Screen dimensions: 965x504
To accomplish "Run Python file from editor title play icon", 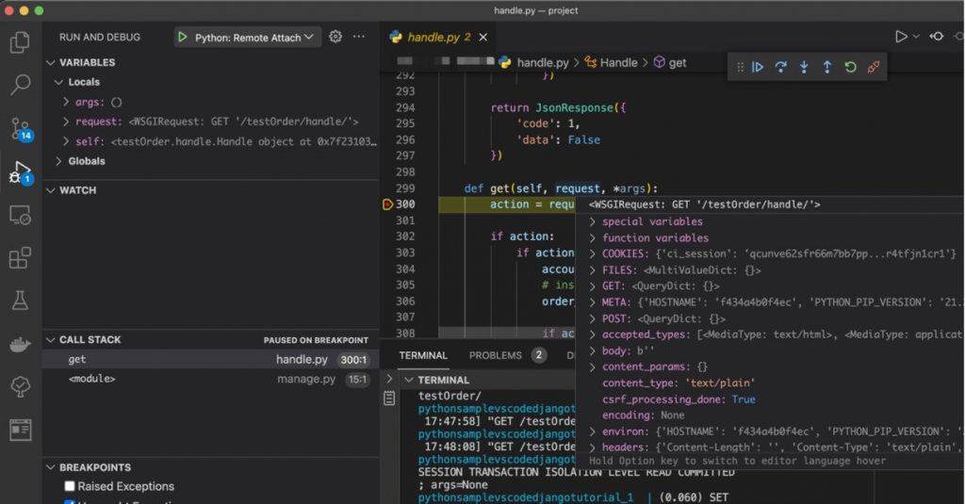I will pos(901,37).
